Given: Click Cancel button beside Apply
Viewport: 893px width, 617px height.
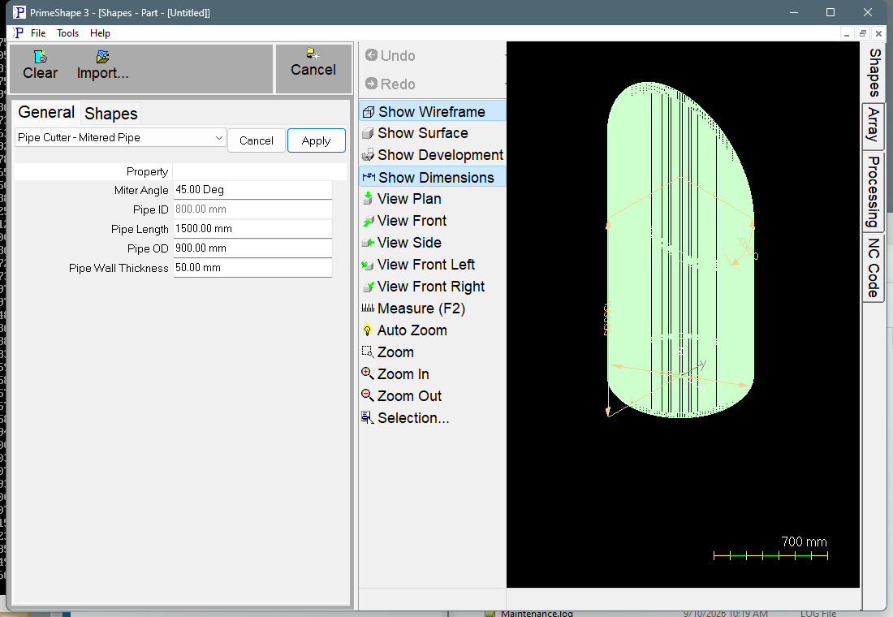Looking at the screenshot, I should click(x=257, y=140).
